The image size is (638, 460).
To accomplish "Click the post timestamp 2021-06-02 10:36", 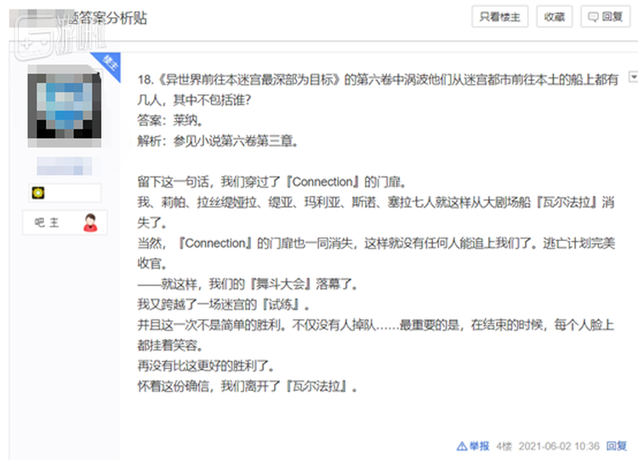I will point(558,446).
